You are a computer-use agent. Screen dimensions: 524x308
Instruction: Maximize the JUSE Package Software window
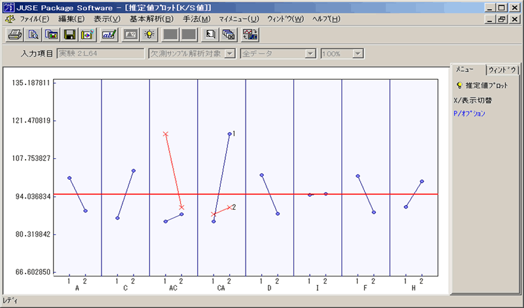[502, 8]
